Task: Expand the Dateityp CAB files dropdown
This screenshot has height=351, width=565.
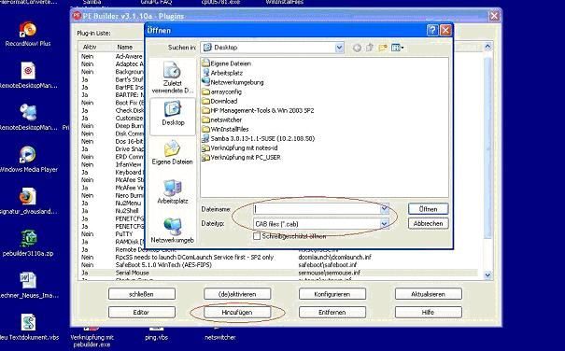Action: (x=385, y=224)
